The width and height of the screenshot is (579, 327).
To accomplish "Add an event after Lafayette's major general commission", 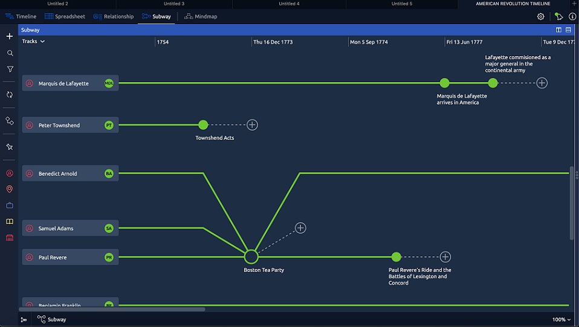I will [x=542, y=83].
